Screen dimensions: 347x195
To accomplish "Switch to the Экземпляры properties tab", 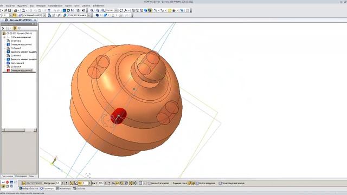I will tap(63, 188).
